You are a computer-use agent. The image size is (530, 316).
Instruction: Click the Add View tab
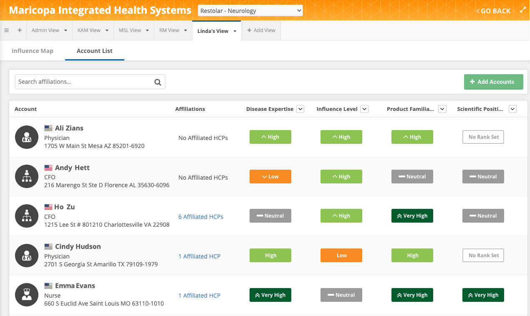coord(261,30)
